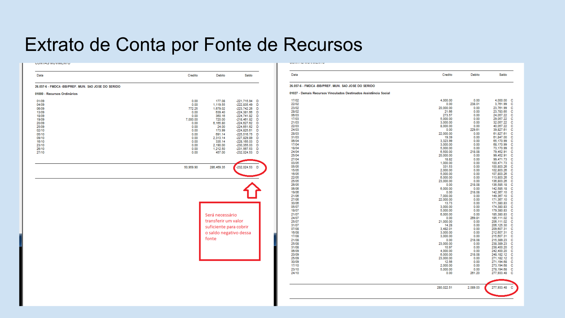Click the balance '-218,461.82'
The width and height of the screenshot is (565, 318).
pos(244,120)
